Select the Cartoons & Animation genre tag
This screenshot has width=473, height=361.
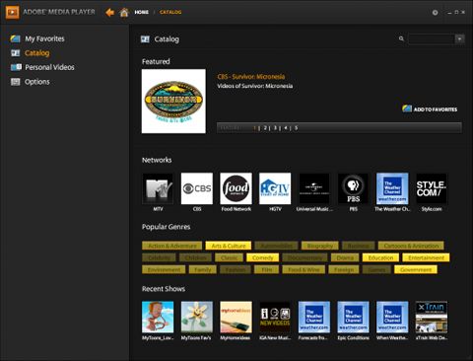[411, 246]
